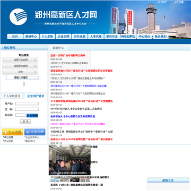Click the orange 个人注册 button
The width and height of the screenshot is (191, 191).
[13, 132]
